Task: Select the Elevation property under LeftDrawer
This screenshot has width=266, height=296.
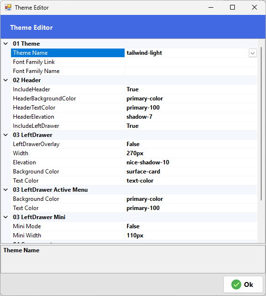Action: [x=24, y=162]
